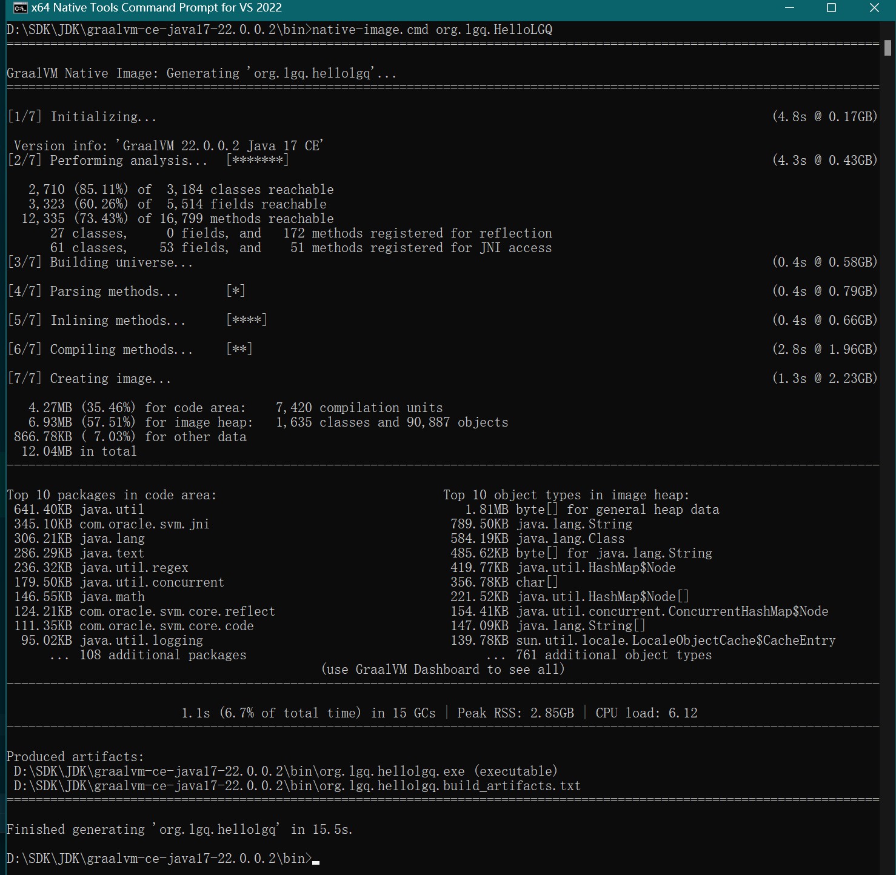Click the '[7/7] Creating image...' line

(89, 379)
